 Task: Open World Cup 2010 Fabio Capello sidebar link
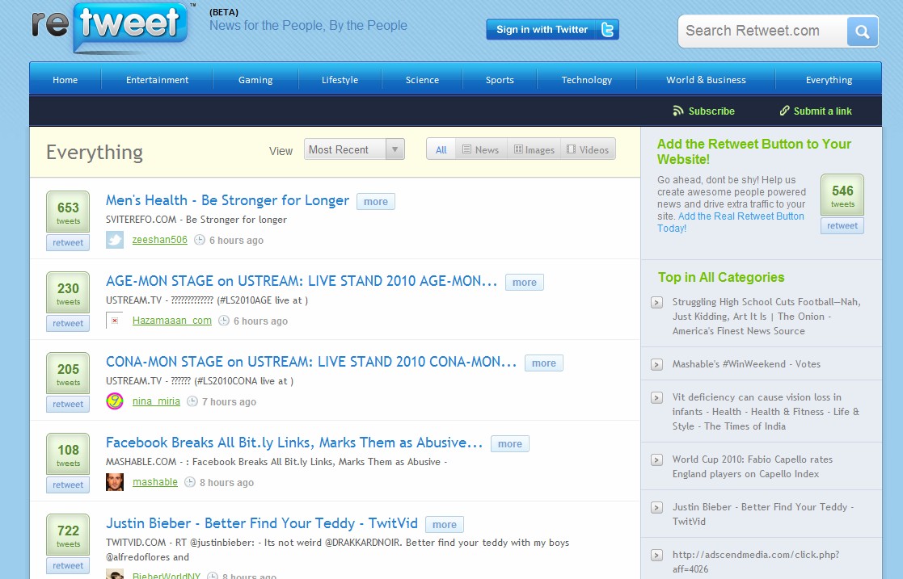(752, 467)
